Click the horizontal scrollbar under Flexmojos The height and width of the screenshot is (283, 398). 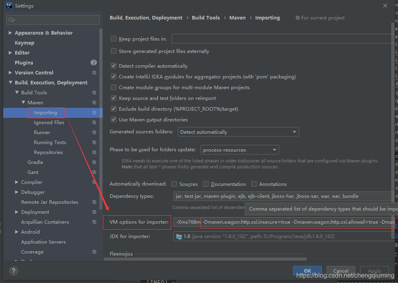tap(205, 259)
